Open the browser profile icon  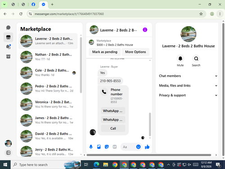212,14
